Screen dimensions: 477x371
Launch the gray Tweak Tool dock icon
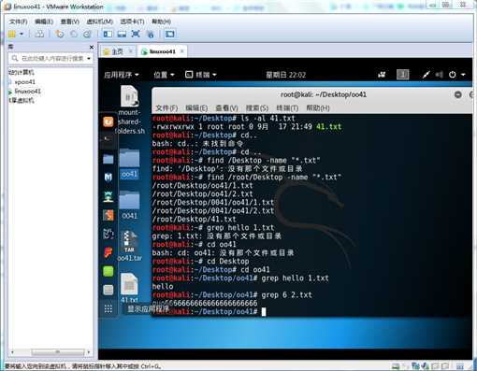[108, 290]
